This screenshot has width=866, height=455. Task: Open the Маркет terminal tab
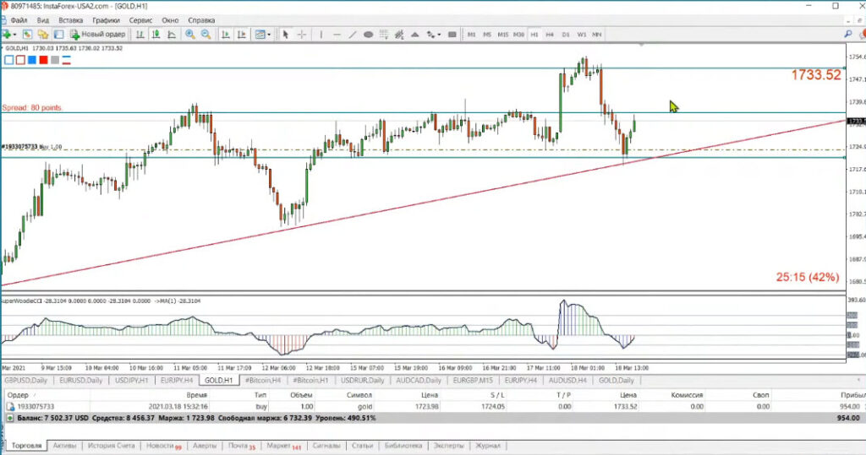click(283, 446)
